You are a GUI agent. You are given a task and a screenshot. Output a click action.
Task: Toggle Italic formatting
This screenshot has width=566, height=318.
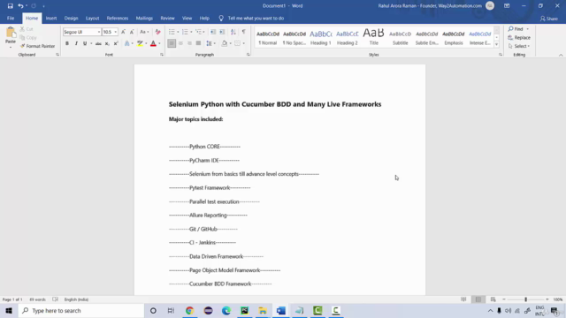coord(76,43)
